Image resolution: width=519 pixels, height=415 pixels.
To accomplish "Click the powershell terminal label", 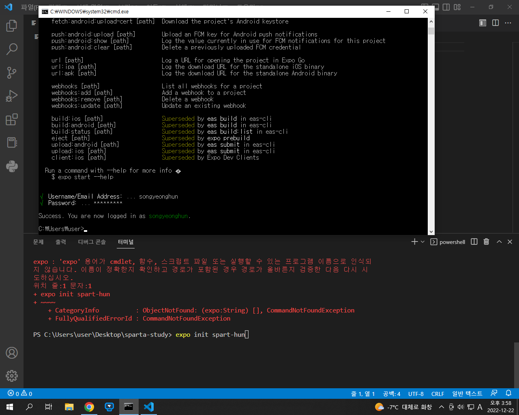I will coord(448,242).
